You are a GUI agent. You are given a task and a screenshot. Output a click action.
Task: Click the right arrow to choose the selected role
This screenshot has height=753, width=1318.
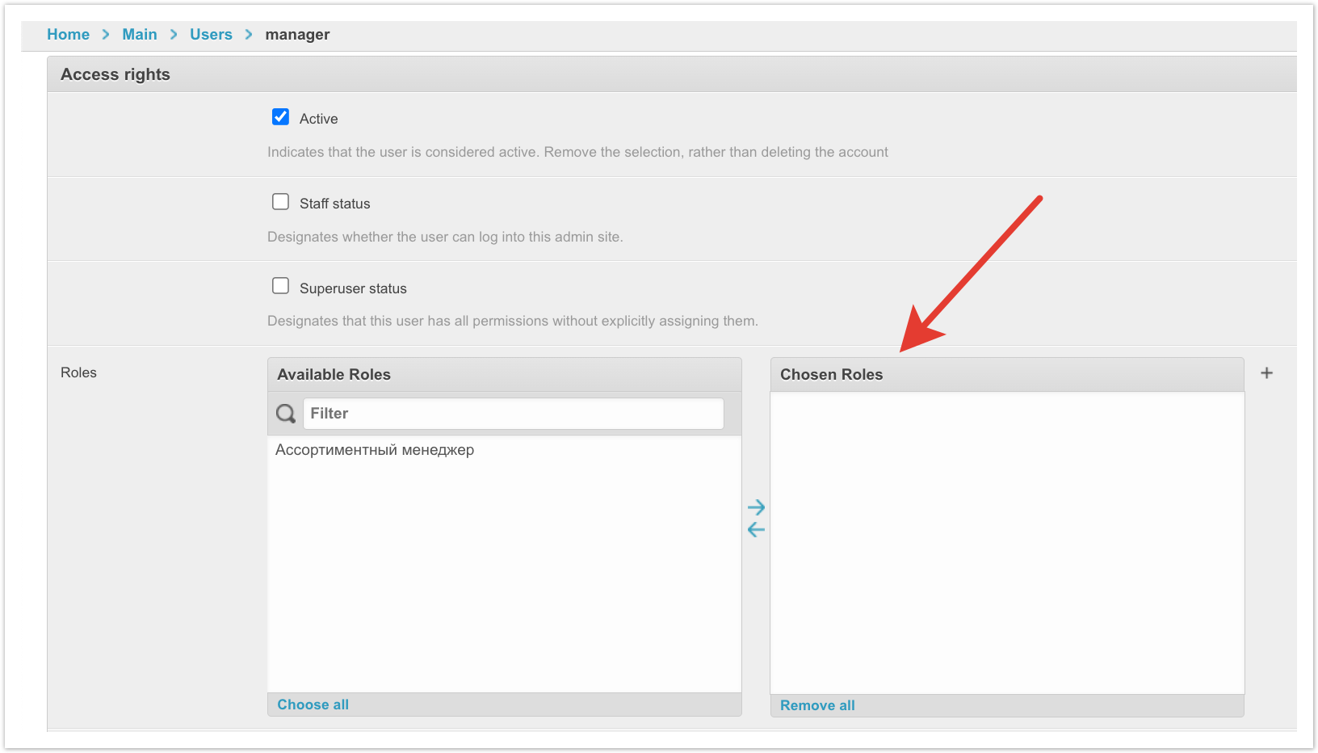click(756, 507)
